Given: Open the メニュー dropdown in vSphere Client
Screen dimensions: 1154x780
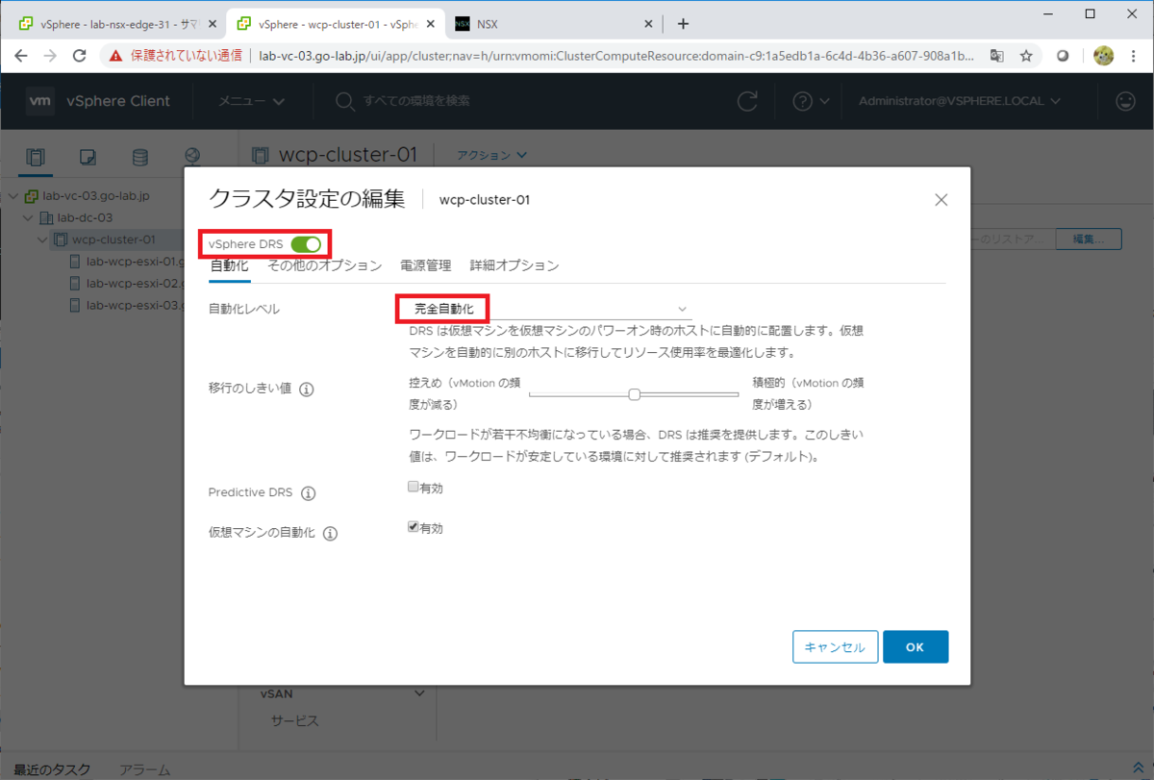Looking at the screenshot, I should [x=251, y=101].
